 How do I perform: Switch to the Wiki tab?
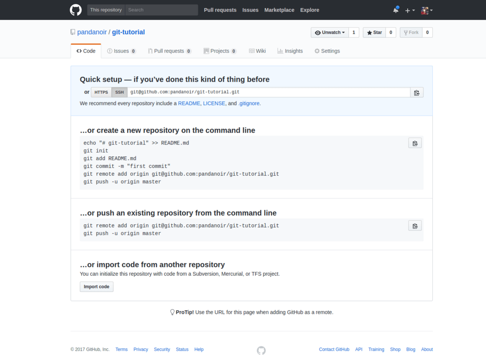pos(257,51)
